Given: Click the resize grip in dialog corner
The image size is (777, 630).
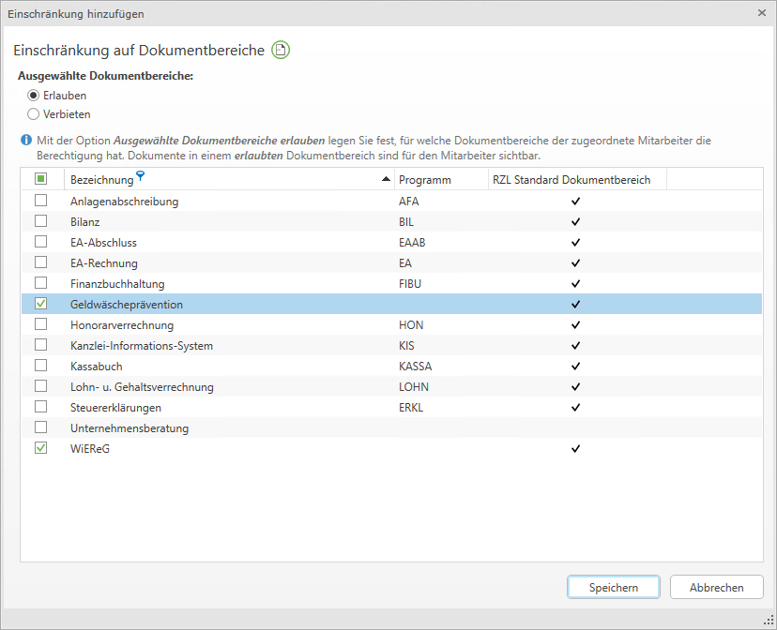Looking at the screenshot, I should click(x=769, y=622).
